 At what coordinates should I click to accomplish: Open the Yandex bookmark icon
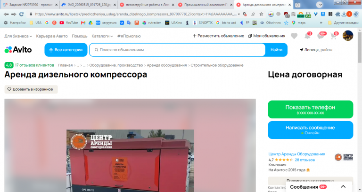click(54, 23)
